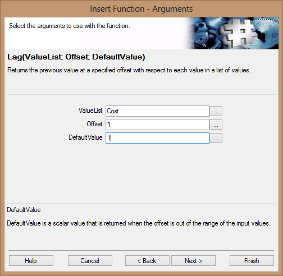Click inside the DefaultValue input field
This screenshot has height=276, width=283.
coord(157,138)
